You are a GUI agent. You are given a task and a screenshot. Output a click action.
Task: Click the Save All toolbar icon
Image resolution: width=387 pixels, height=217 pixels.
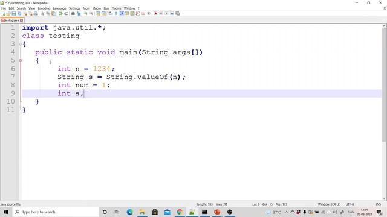pyautogui.click(x=19, y=13)
